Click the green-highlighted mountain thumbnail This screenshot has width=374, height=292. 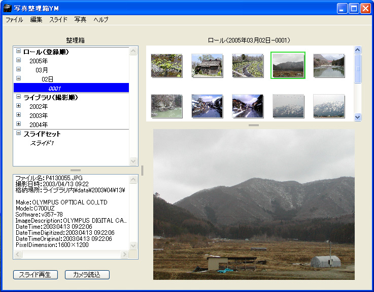[x=288, y=65]
